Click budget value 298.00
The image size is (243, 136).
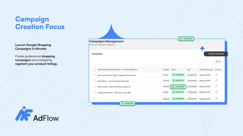click(166, 99)
